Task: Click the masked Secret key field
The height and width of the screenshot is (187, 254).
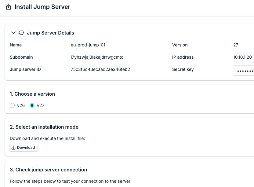Action: pos(244,71)
